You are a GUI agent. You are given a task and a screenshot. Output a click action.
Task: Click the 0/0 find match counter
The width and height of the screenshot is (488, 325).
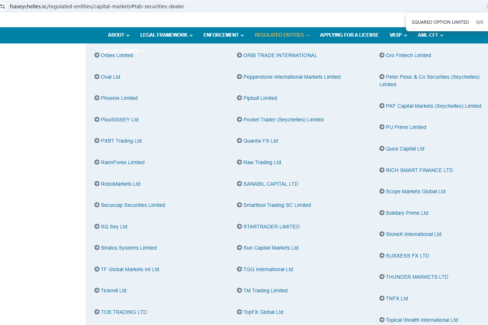tap(479, 22)
